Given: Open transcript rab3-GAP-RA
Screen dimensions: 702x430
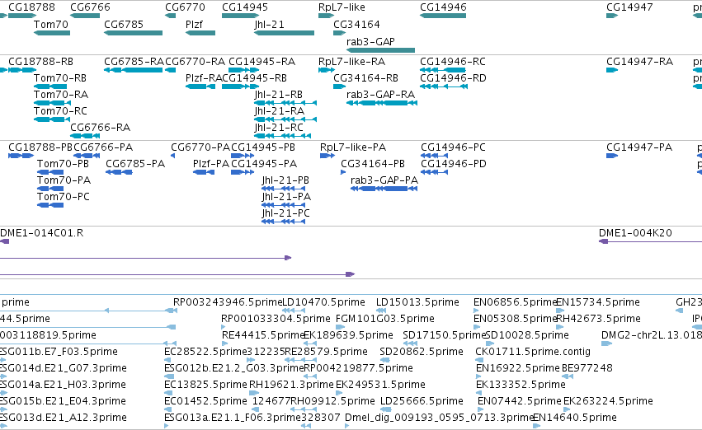Looking at the screenshot, I should pyautogui.click(x=382, y=103).
